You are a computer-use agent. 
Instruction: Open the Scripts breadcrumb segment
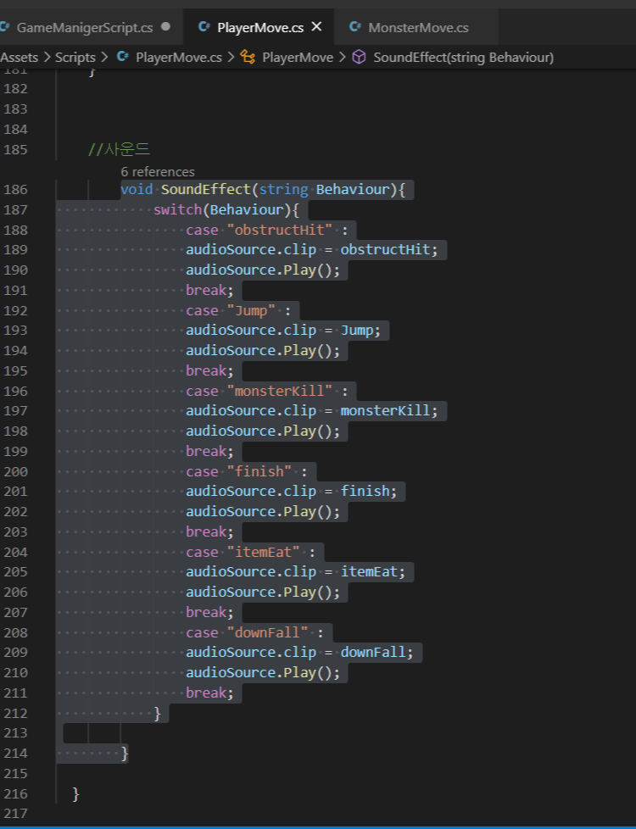click(x=75, y=57)
